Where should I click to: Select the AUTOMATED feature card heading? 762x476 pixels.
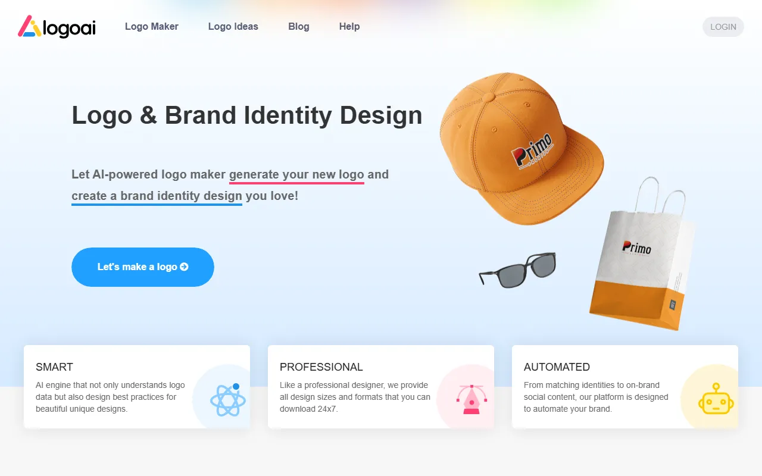(x=557, y=367)
